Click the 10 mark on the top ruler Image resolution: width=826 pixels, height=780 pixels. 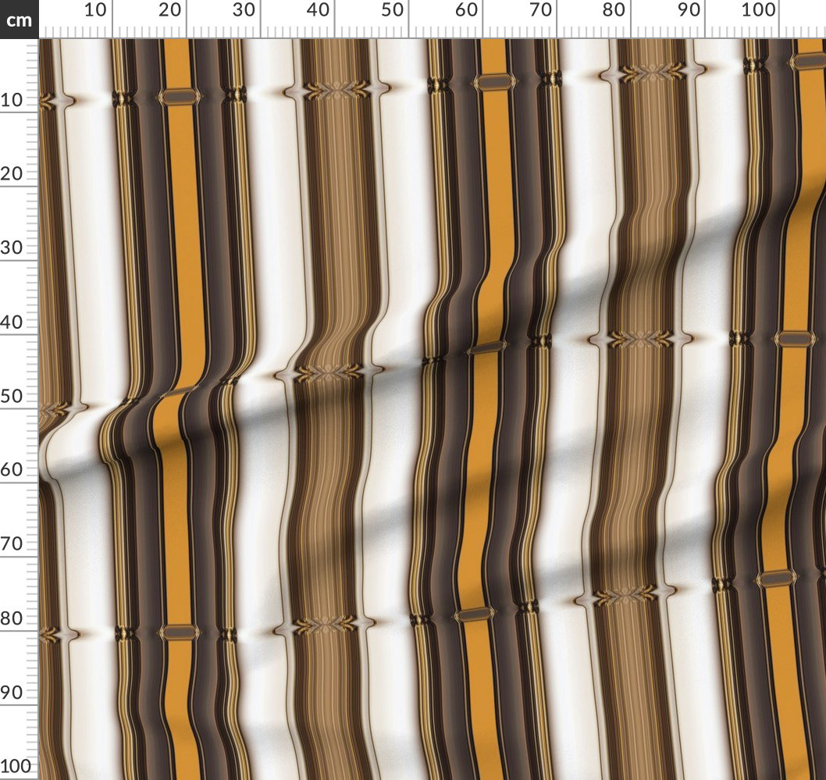tap(95, 9)
